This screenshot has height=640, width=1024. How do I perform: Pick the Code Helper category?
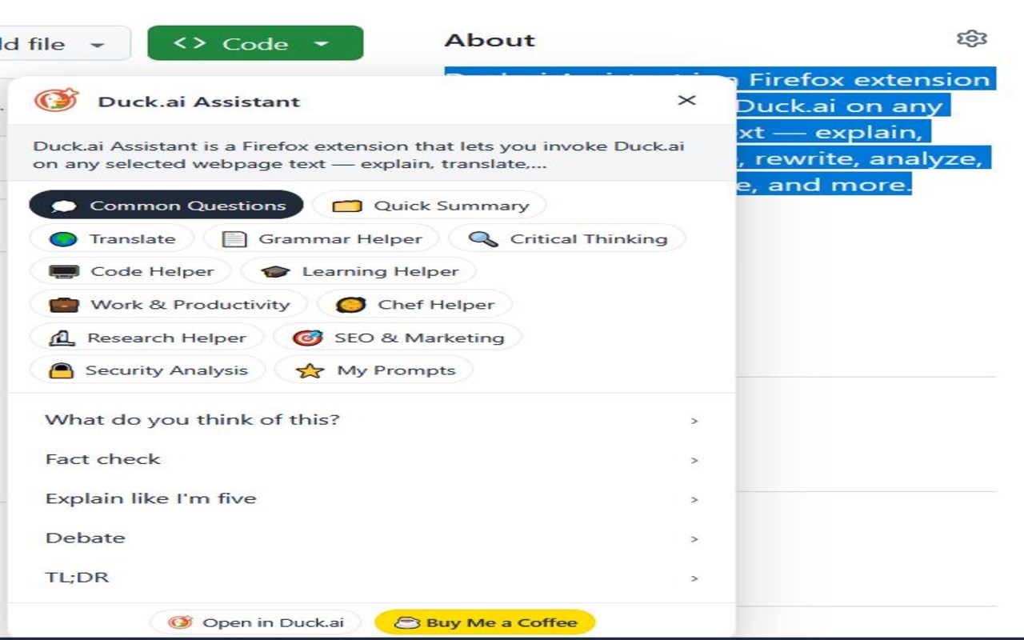130,271
